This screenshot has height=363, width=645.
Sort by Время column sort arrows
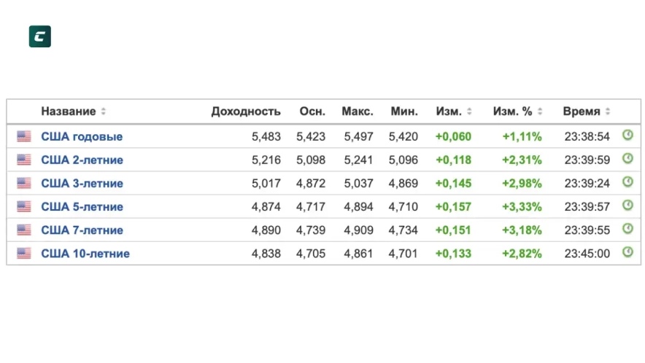[x=608, y=112]
